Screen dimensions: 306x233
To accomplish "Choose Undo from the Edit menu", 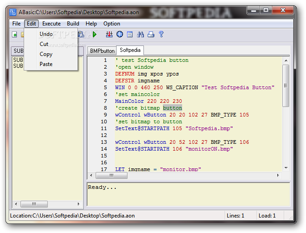I will pos(46,34).
